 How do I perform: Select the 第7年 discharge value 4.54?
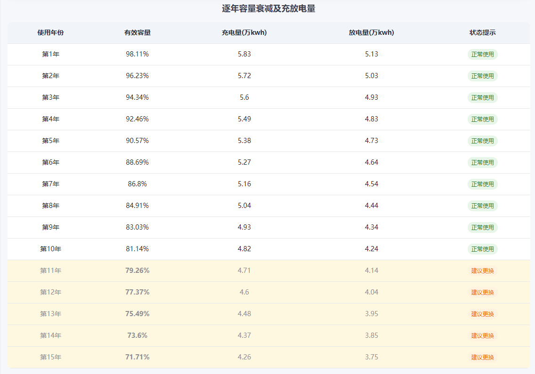coord(371,184)
